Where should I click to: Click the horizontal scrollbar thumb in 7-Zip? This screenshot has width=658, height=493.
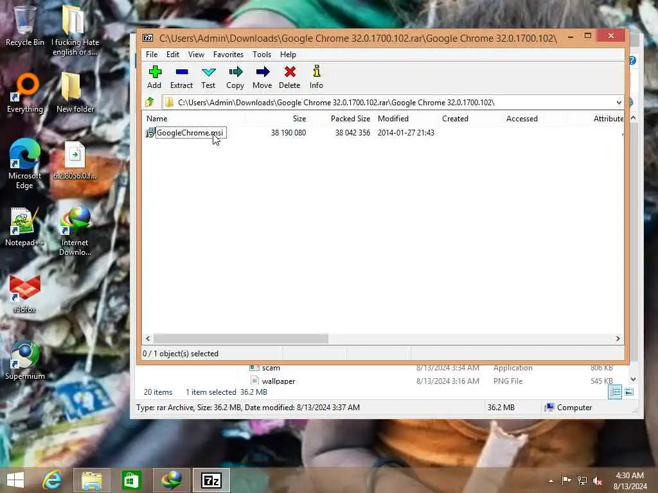240,339
